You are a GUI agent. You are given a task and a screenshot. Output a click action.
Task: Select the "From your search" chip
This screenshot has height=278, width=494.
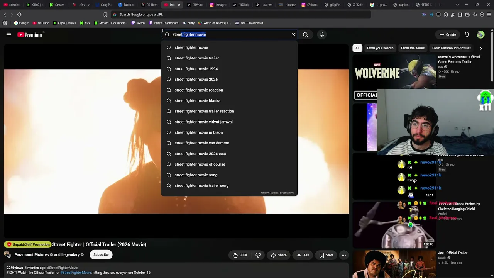tap(380, 48)
